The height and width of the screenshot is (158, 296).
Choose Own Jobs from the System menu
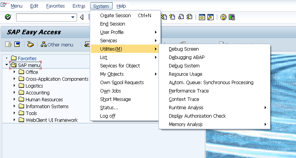(x=125, y=91)
